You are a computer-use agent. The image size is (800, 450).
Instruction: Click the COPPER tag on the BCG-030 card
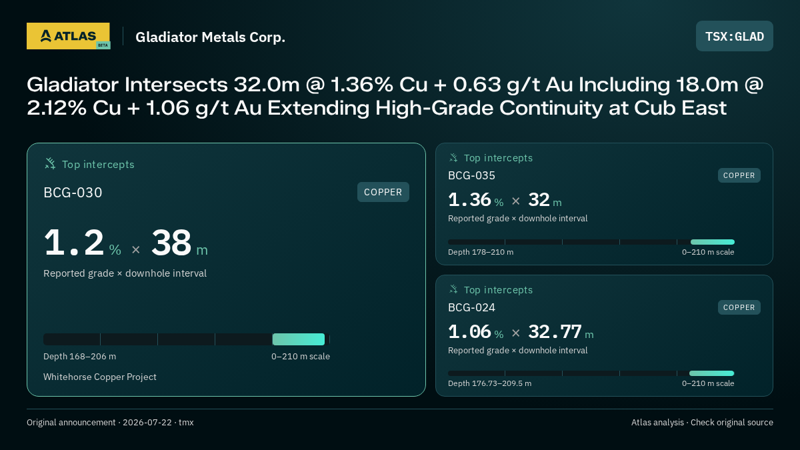383,192
